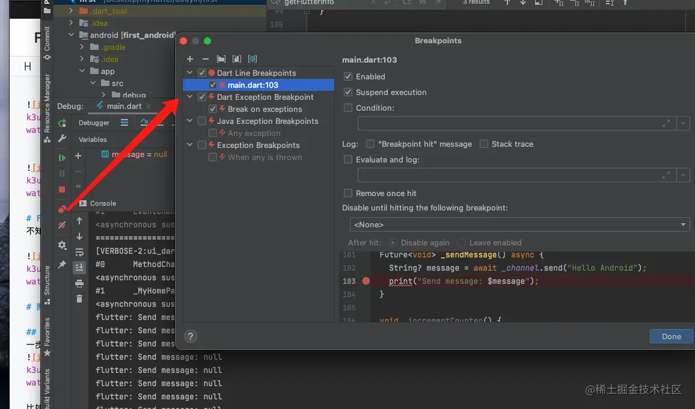Click the print icon in console toolbar
Screen dimensions: 695x409
pyautogui.click(x=79, y=283)
